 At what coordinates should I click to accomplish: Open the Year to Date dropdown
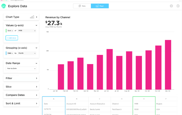tap(21, 69)
